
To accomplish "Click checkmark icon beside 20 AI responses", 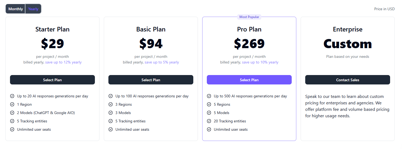I will [x=12, y=96].
